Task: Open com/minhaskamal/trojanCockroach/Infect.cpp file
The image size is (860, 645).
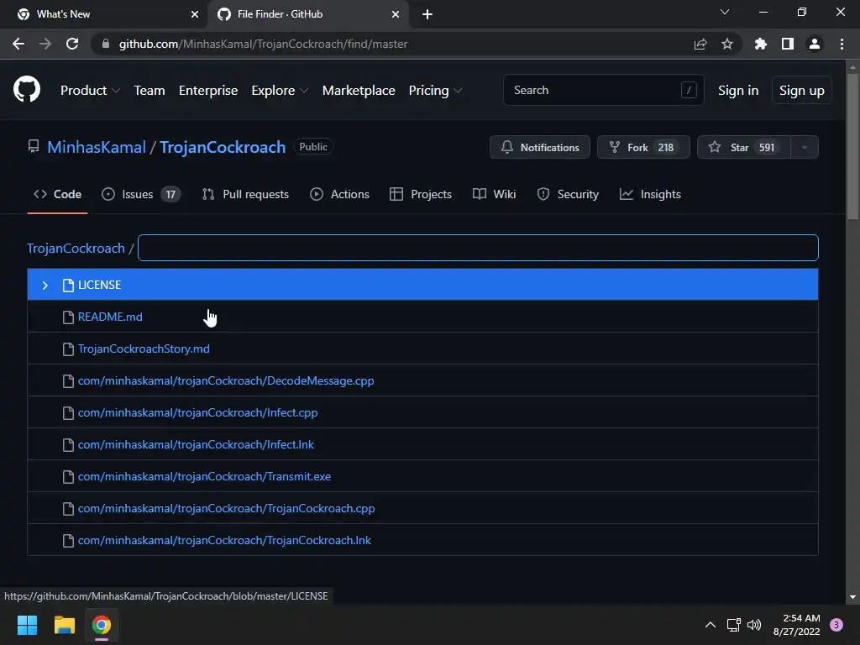Action: [197, 412]
